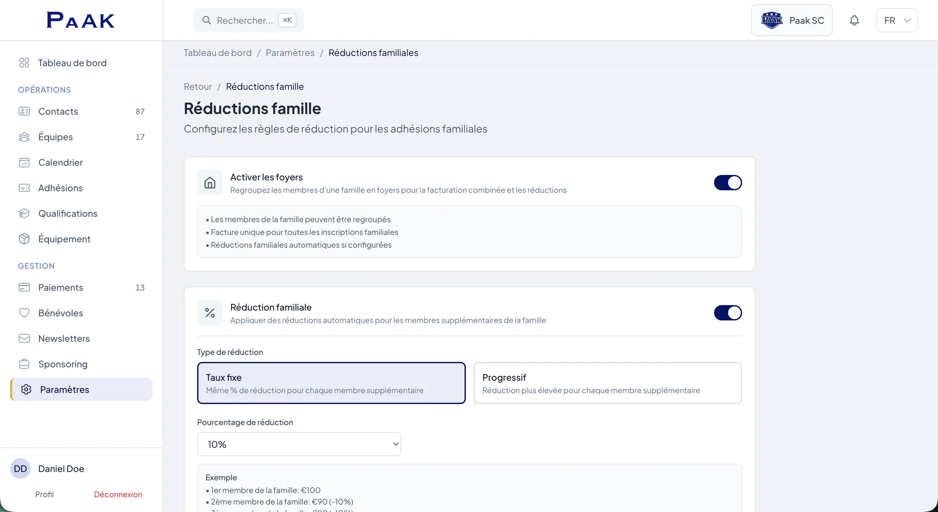This screenshot has width=938, height=512.
Task: Open Équipes from the sidebar icon
Action: coord(24,137)
